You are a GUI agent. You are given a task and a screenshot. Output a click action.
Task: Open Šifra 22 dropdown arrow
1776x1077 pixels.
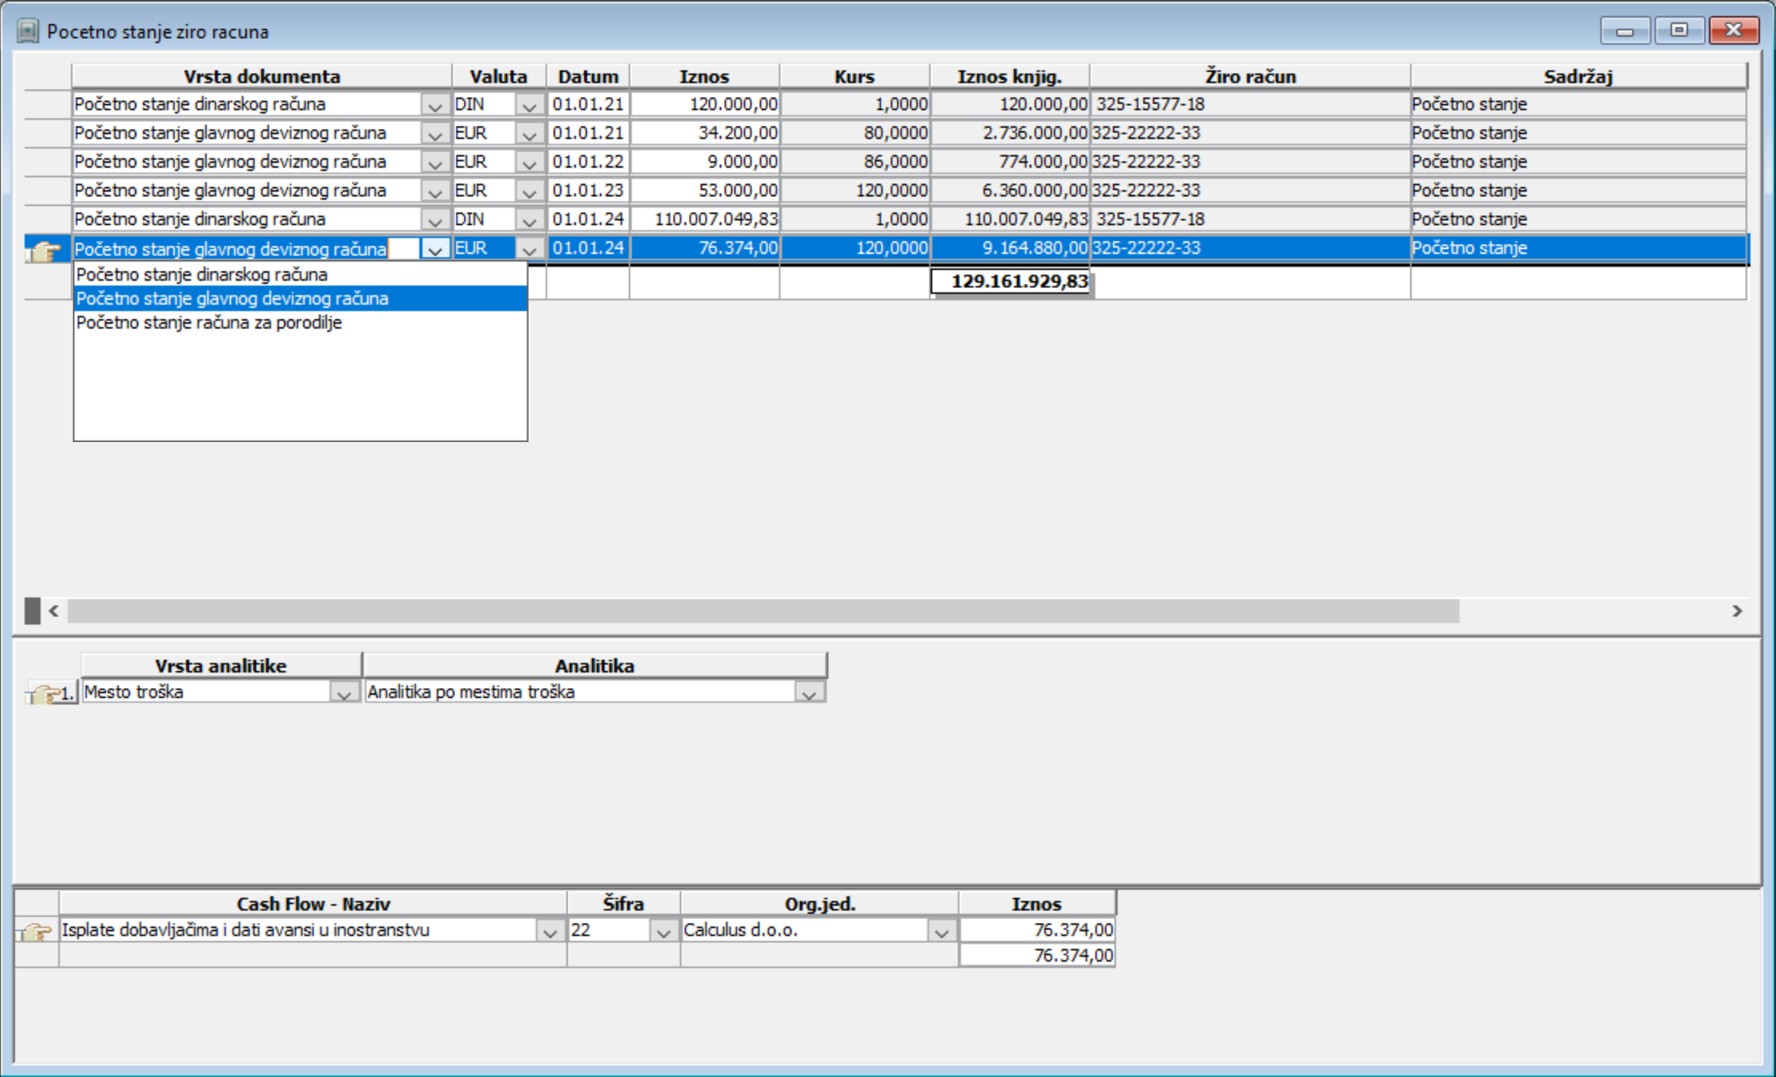(x=663, y=931)
